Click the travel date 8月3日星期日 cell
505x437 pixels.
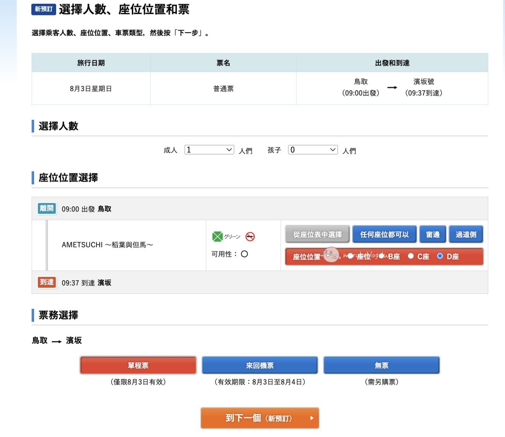pyautogui.click(x=91, y=88)
